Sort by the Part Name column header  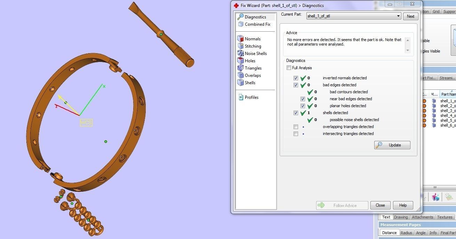(x=448, y=94)
